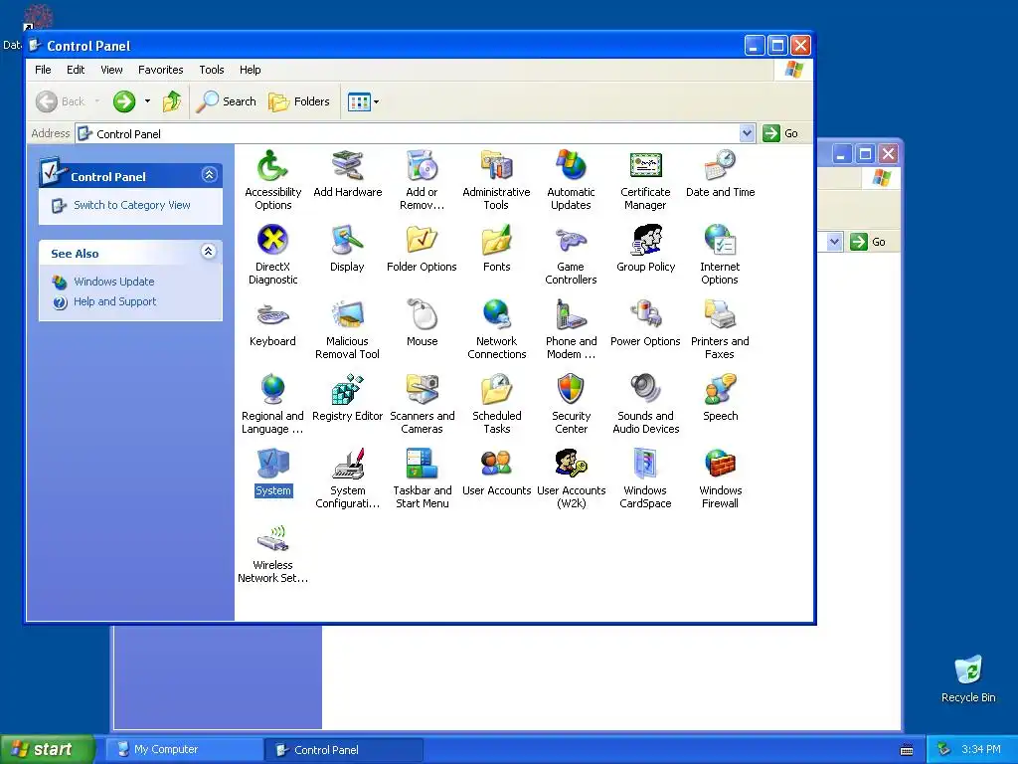
Task: Collapse the Control Panel side section
Action: pos(209,175)
